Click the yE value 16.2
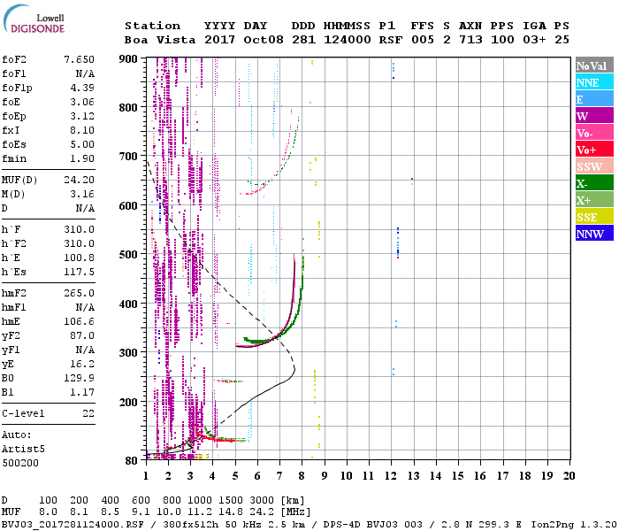 pyautogui.click(x=82, y=364)
